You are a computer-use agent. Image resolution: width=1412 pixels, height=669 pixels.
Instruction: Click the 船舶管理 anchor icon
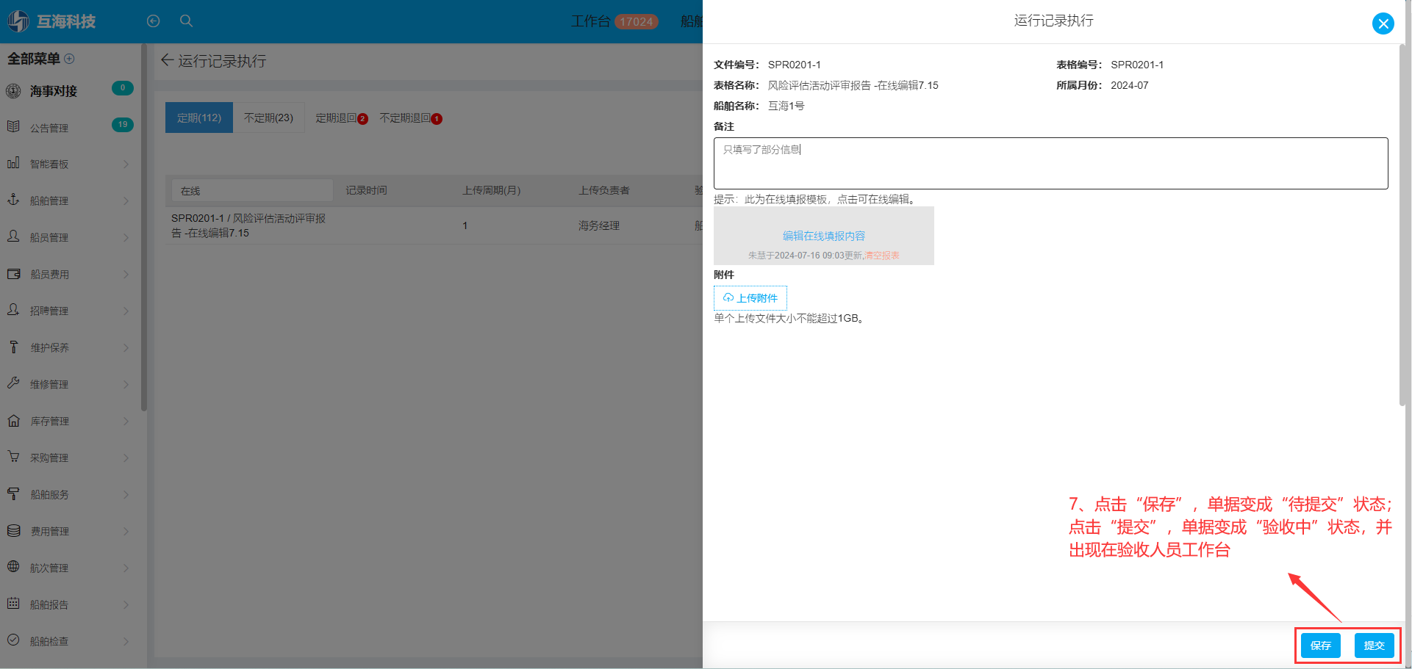(x=13, y=200)
